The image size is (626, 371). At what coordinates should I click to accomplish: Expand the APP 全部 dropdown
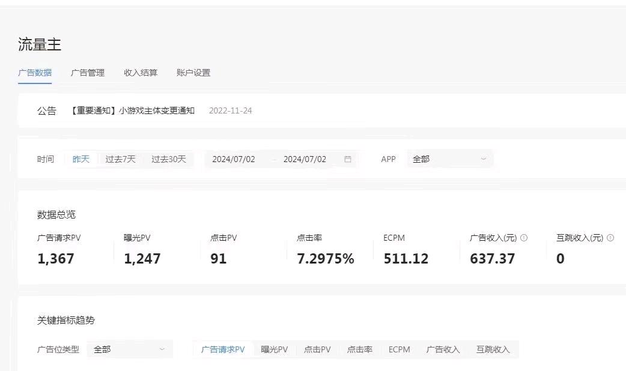pos(450,158)
